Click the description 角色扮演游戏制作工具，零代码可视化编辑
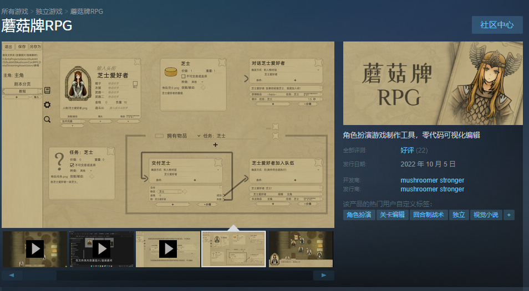529x291 pixels. point(411,135)
